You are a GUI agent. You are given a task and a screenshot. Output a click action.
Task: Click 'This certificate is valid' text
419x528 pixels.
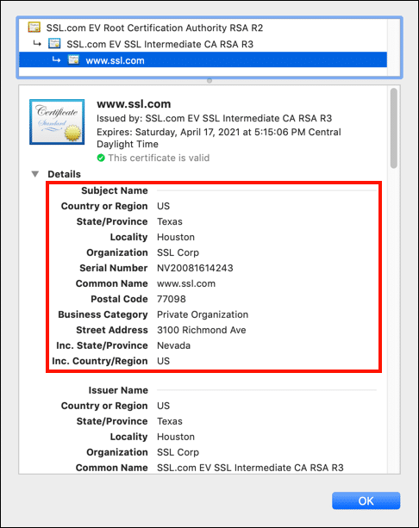coord(159,158)
